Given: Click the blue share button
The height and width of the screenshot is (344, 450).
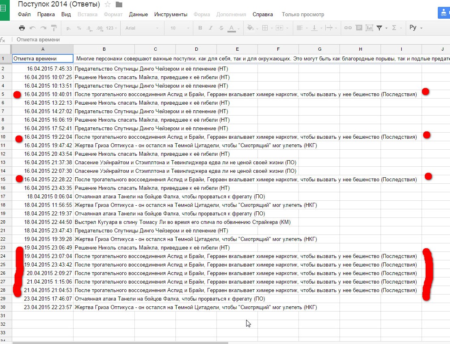Looking at the screenshot, I should point(444,13).
